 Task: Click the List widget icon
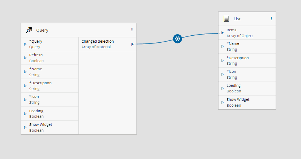pos(226,18)
